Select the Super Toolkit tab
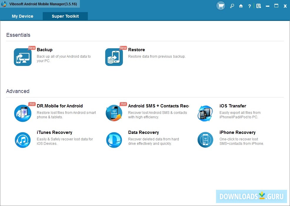This screenshot has width=290, height=206. click(65, 16)
